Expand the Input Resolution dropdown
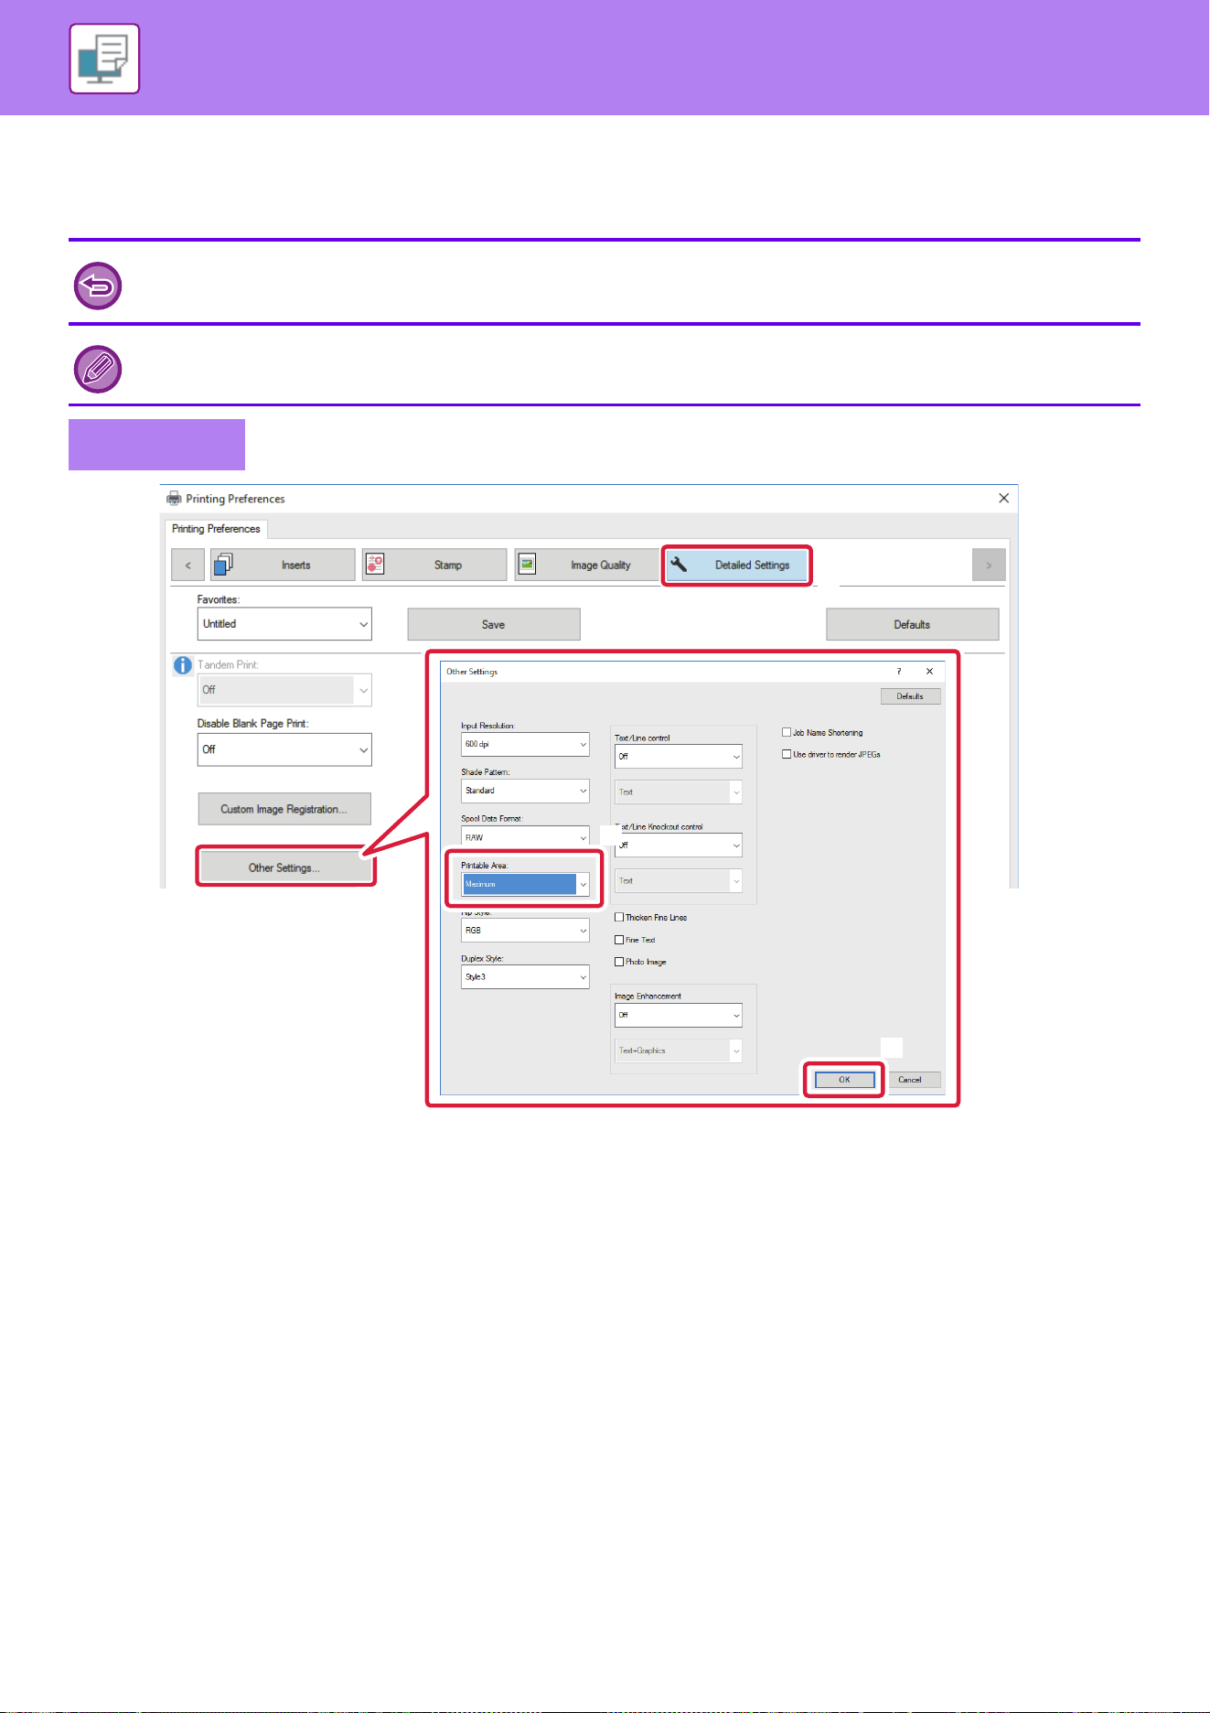Screen dimensions: 1210x1713 pyautogui.click(x=526, y=744)
